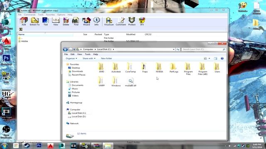266x149 pixels.
Task: Open Network in sidebar
Action: tap(72, 123)
